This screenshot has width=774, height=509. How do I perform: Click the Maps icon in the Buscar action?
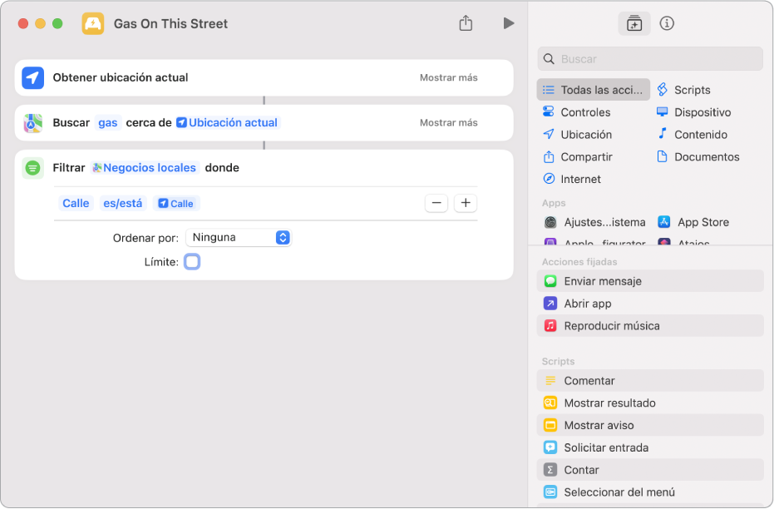click(x=32, y=123)
